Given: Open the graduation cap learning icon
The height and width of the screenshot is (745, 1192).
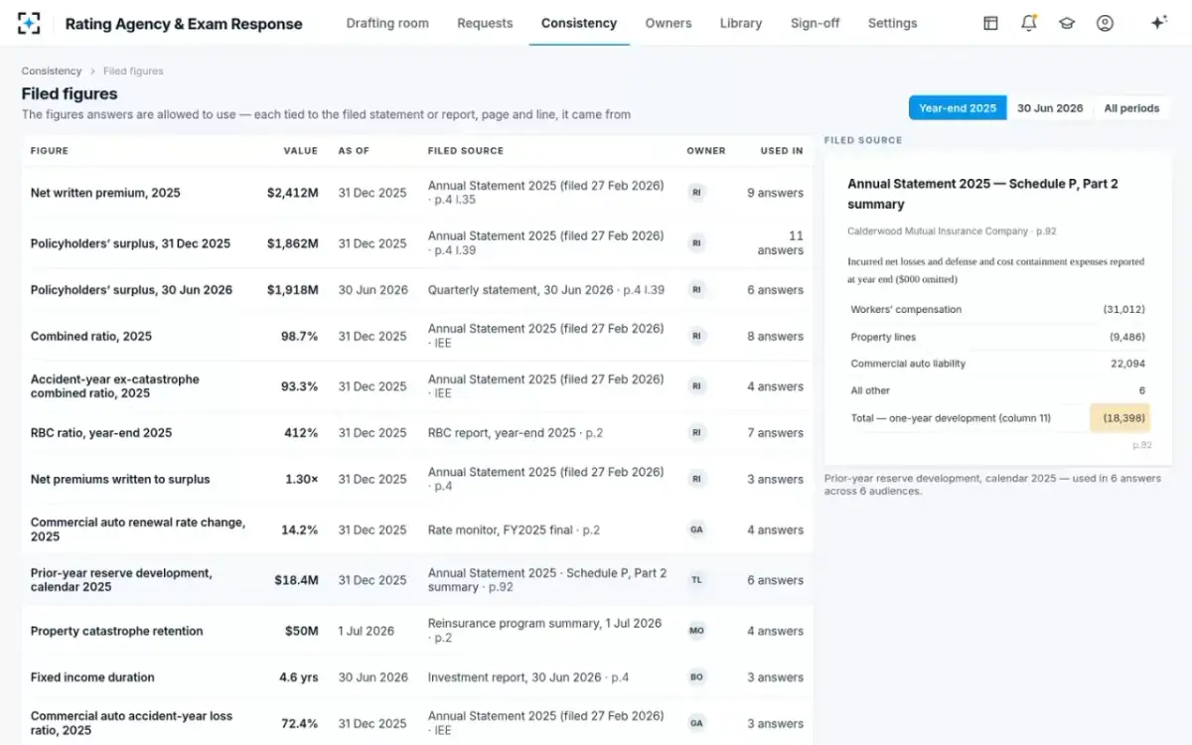Looking at the screenshot, I should pyautogui.click(x=1067, y=23).
